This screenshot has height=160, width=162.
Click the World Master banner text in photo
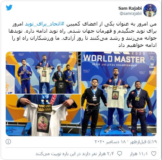[x=114, y=59]
